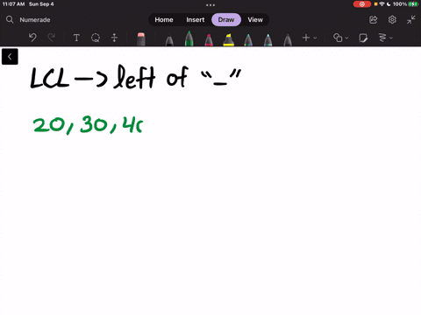This screenshot has height=315, width=421.
Task: Tap the 11:07 AM clock
Action: click(x=13, y=4)
